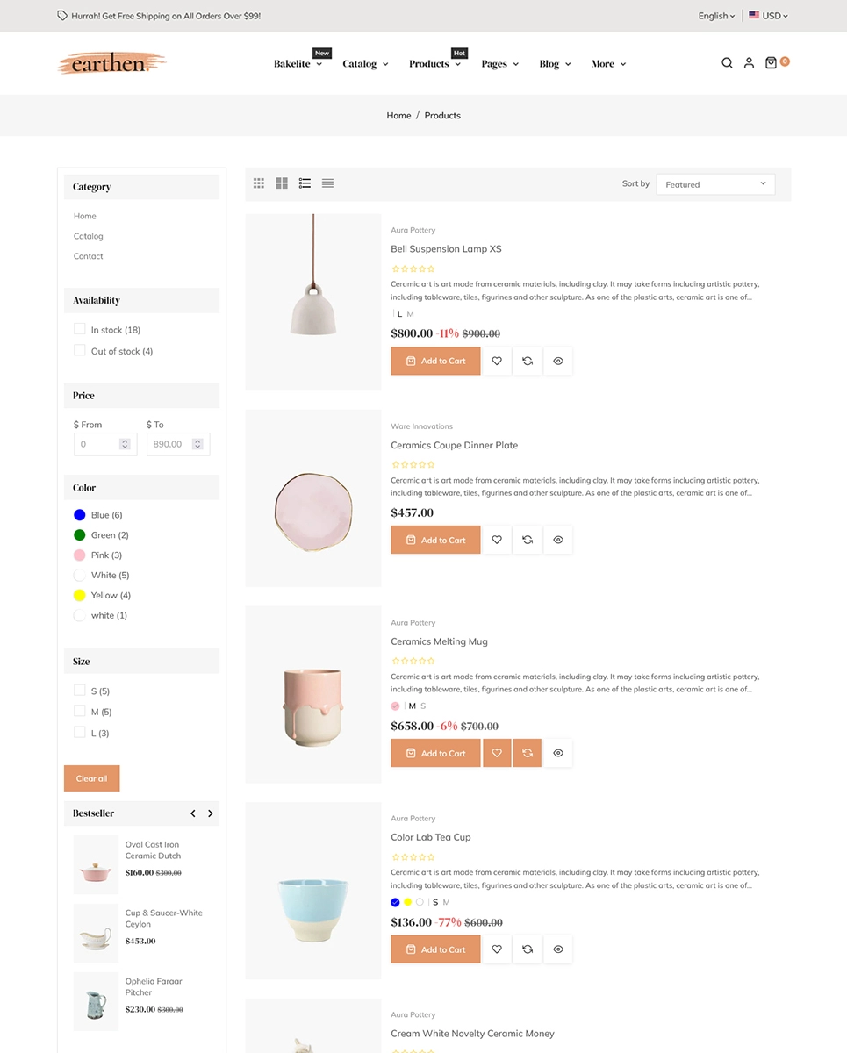This screenshot has width=847, height=1053.
Task: Open the USD currency selector
Action: [x=767, y=15]
